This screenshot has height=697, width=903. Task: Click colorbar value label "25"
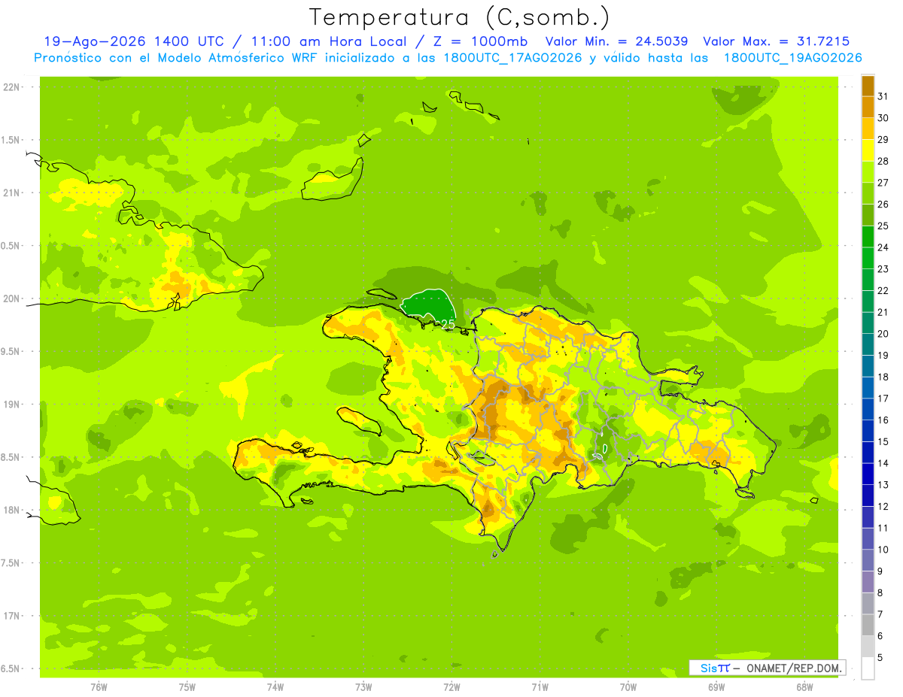point(883,226)
